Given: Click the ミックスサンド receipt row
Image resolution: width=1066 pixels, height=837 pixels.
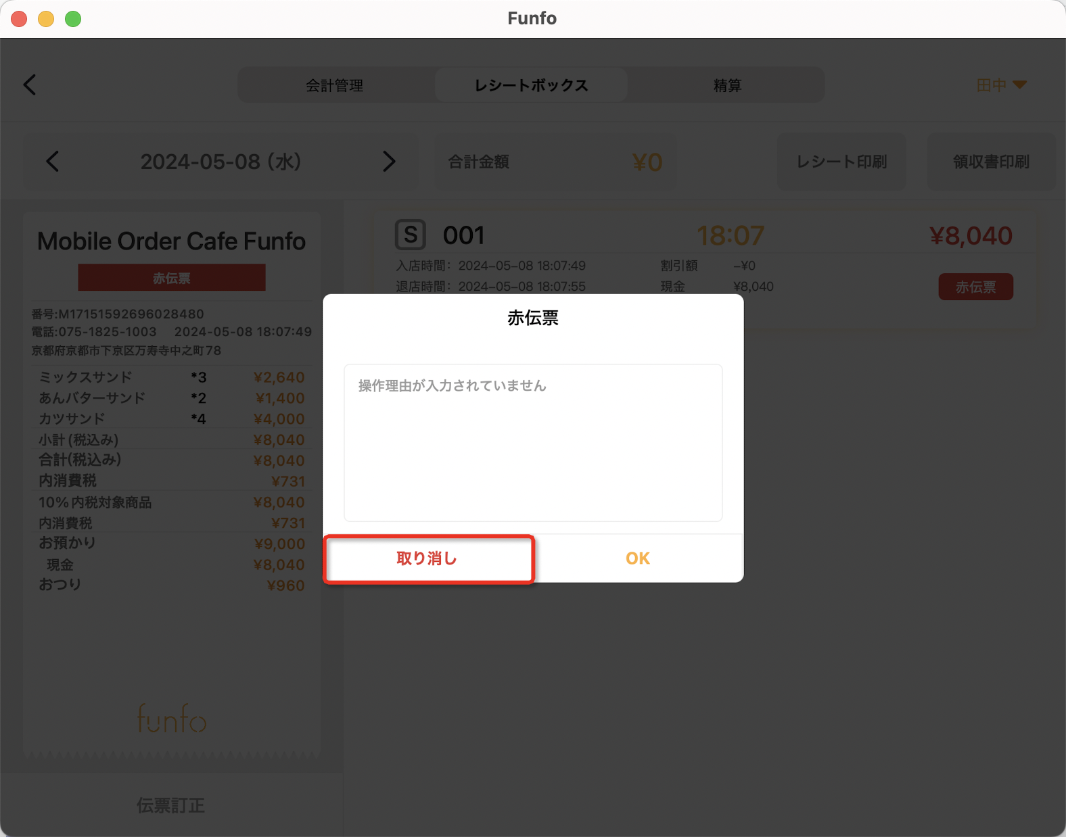Looking at the screenshot, I should [x=172, y=377].
